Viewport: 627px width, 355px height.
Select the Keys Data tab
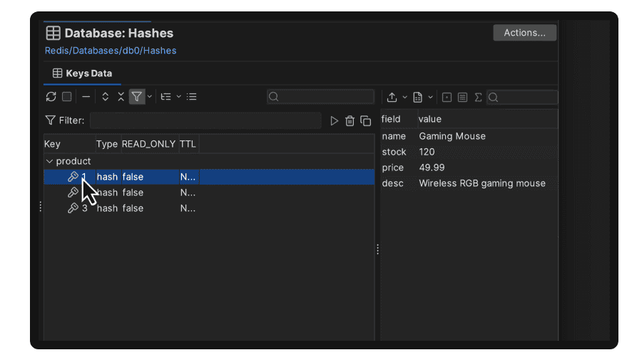pos(82,73)
